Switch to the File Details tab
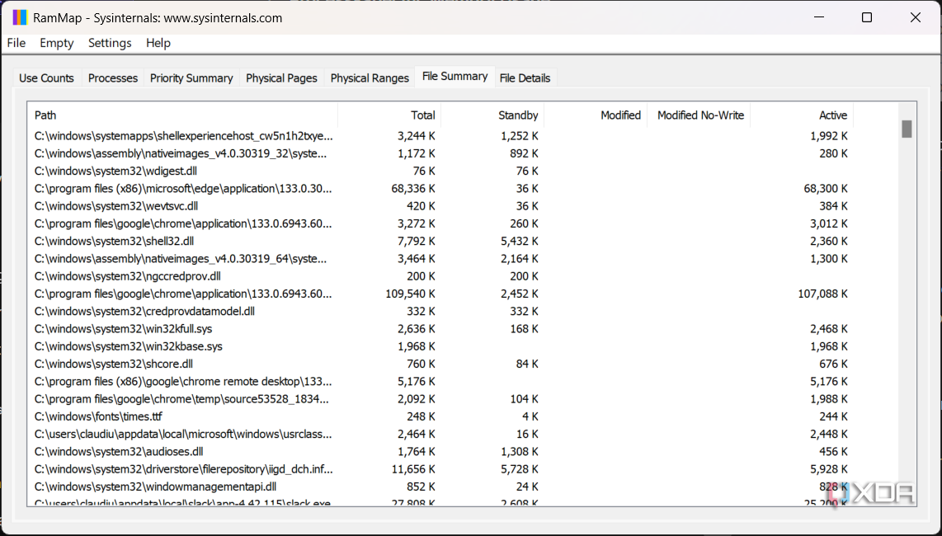 (x=525, y=78)
